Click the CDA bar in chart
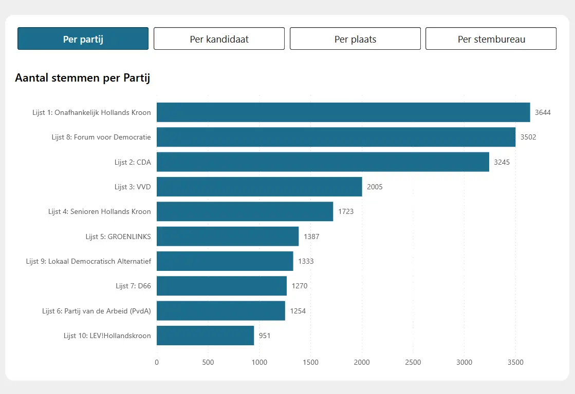Viewport: 575px width, 394px height. (x=323, y=162)
